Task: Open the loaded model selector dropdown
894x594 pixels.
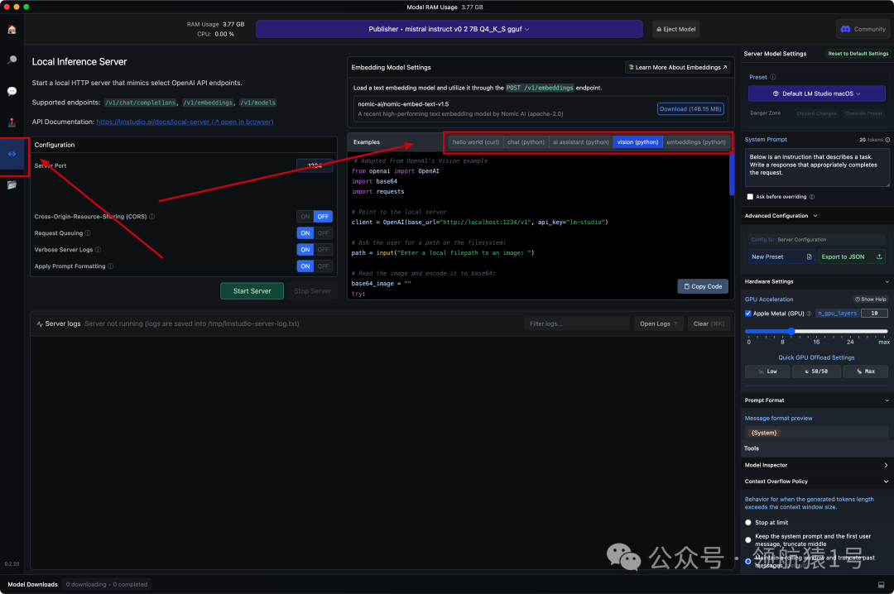Action: pos(449,29)
